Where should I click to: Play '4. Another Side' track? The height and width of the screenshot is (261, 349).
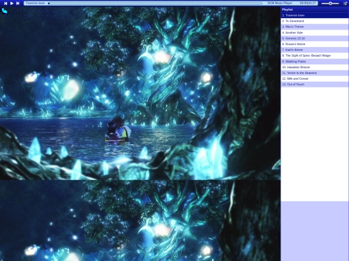(x=315, y=32)
